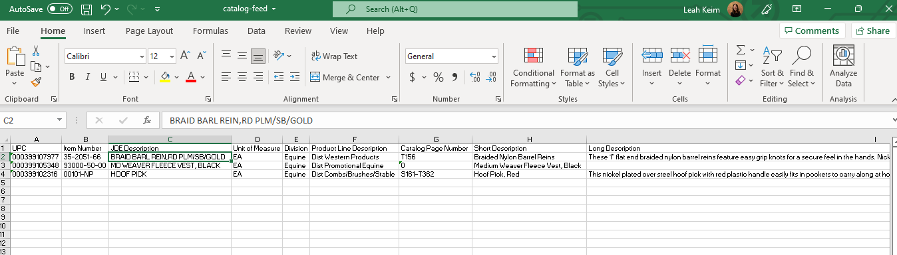Click Leah Keim account profile picture

tap(735, 9)
